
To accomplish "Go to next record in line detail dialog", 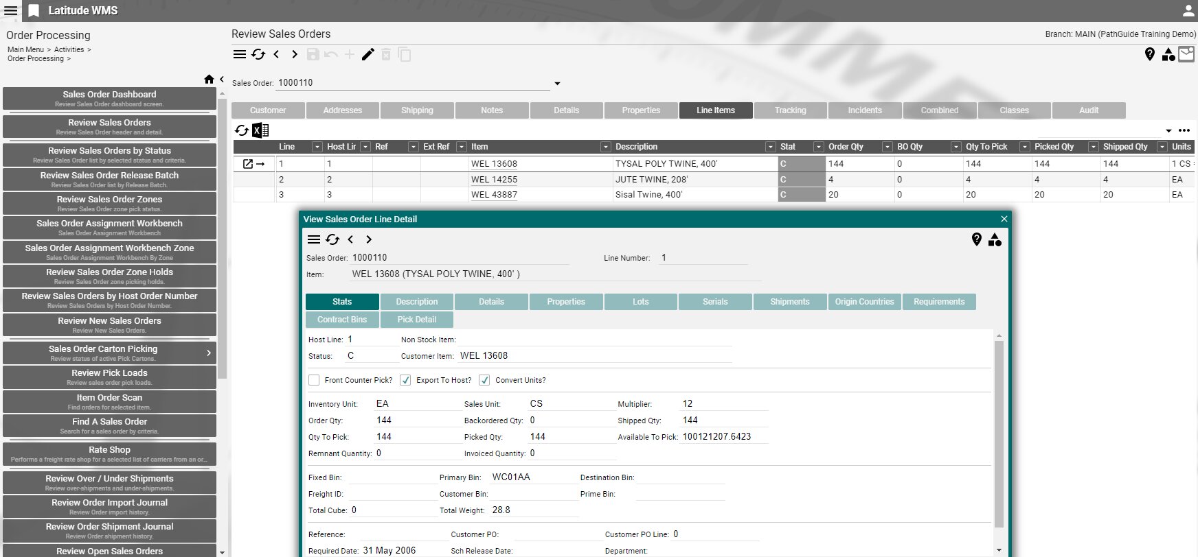I will 369,239.
